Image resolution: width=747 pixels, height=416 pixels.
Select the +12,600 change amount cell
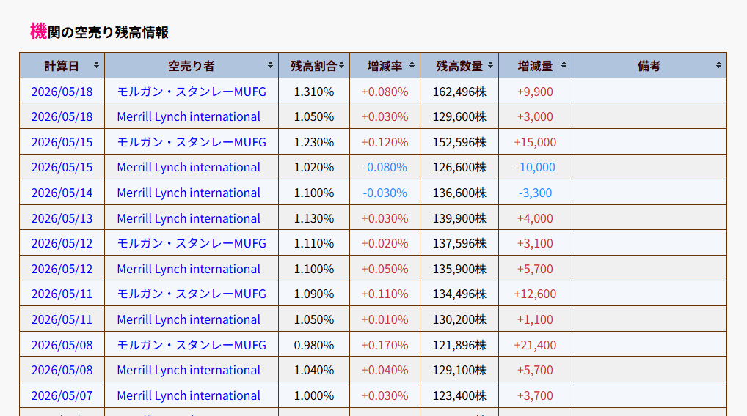(x=535, y=294)
